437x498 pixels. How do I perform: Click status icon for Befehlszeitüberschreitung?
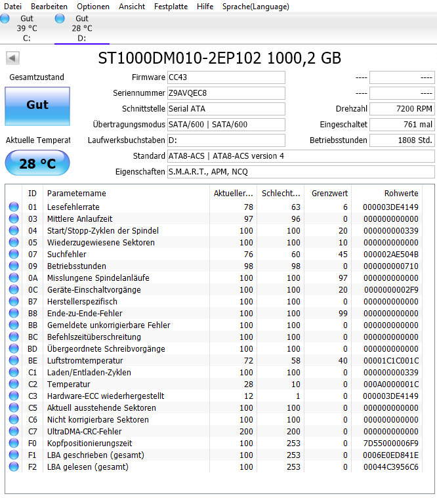click(14, 337)
